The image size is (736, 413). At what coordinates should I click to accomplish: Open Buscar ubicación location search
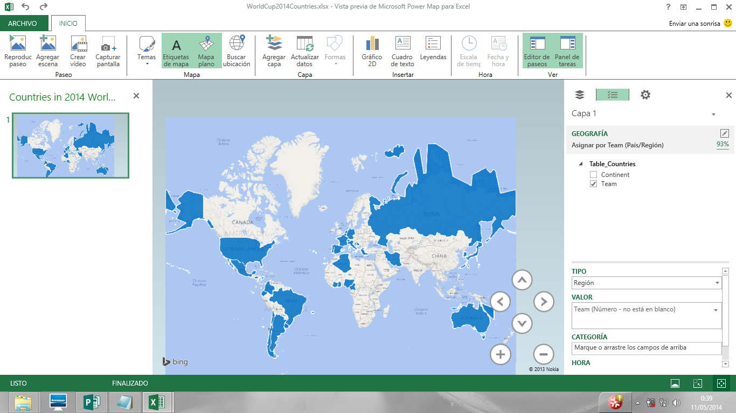click(237, 51)
